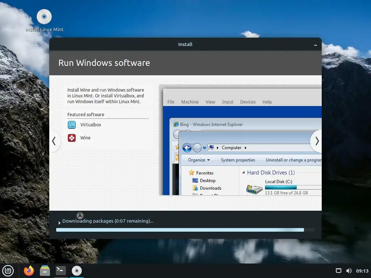Launch the terminal from the panel

pos(61,271)
